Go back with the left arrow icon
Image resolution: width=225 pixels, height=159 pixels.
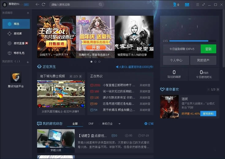37,5
